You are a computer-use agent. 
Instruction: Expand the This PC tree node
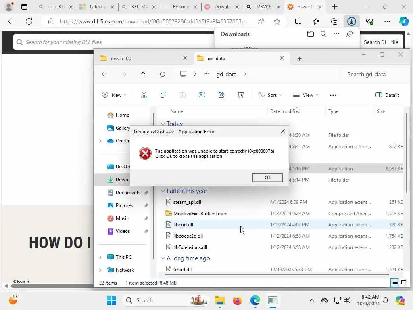[100, 257]
